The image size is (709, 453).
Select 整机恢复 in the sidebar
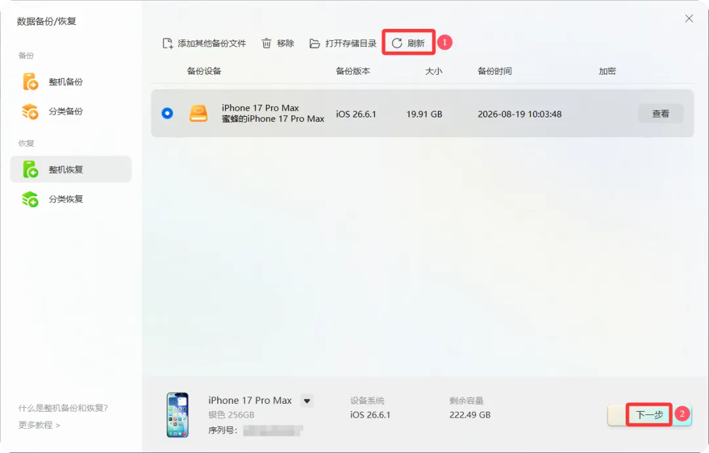71,169
